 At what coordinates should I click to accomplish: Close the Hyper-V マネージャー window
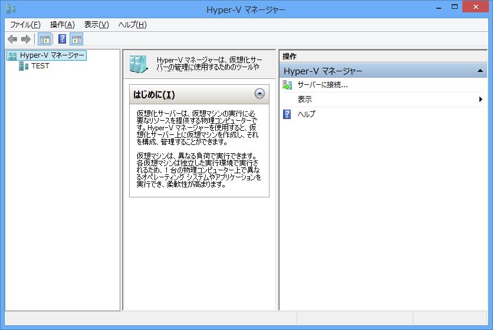point(476,7)
